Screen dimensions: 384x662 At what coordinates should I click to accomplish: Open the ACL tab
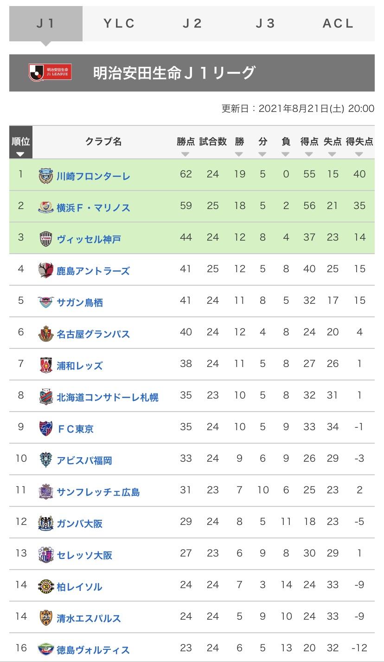[x=338, y=24]
